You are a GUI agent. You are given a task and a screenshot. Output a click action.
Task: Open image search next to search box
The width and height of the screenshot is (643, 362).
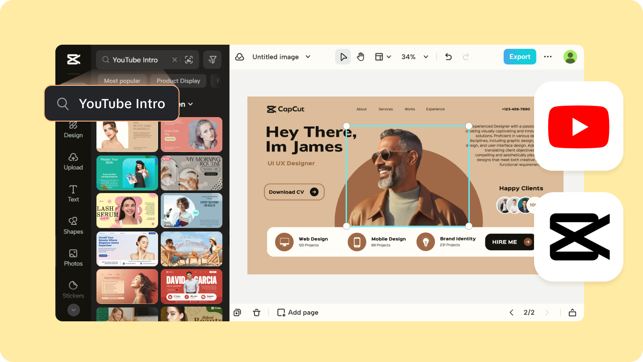(x=189, y=60)
